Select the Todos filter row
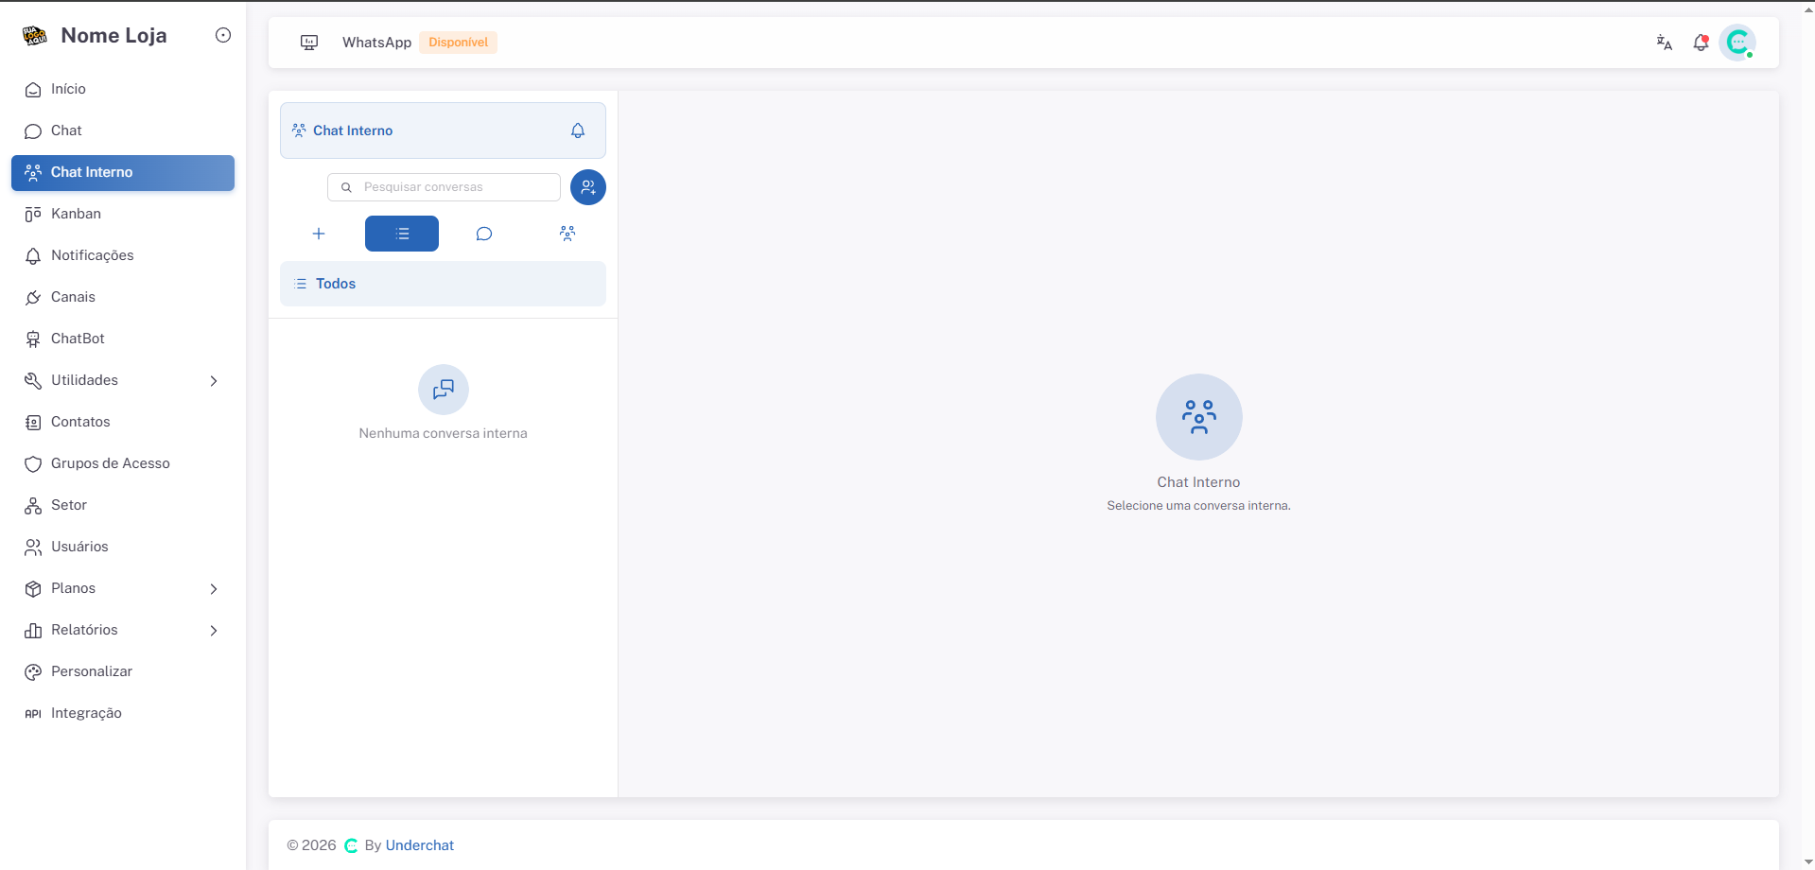The height and width of the screenshot is (870, 1815). (x=443, y=284)
